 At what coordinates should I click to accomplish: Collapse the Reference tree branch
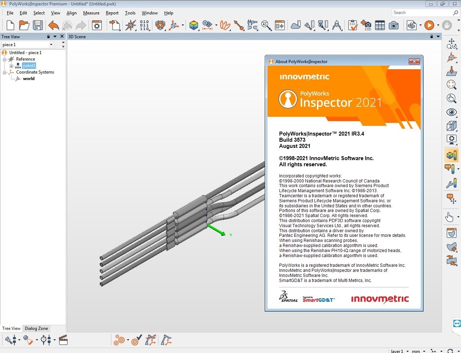[5, 59]
